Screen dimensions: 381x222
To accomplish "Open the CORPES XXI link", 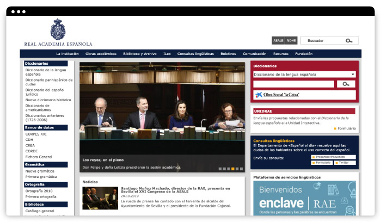I will [36, 134].
